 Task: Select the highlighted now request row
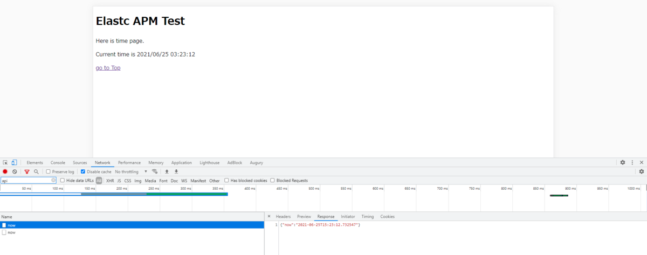[x=132, y=225]
